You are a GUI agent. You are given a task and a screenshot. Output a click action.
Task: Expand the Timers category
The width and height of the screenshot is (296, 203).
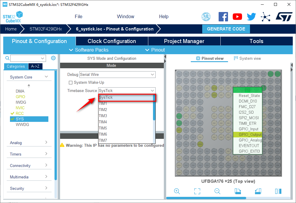(29, 154)
